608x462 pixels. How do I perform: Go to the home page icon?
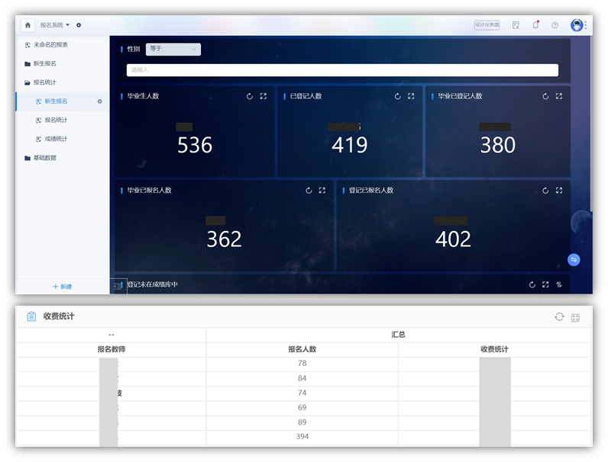coord(27,25)
